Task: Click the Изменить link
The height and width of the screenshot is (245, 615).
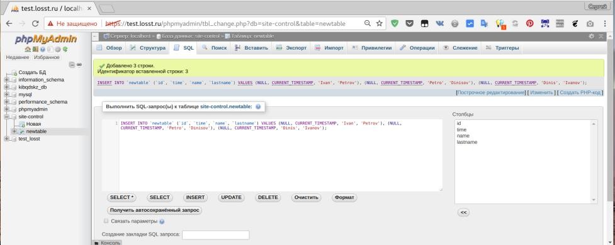Action: 541,93
